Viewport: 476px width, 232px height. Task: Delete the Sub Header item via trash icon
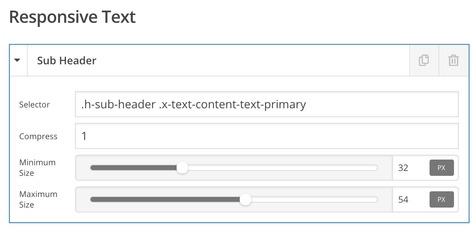pos(454,60)
